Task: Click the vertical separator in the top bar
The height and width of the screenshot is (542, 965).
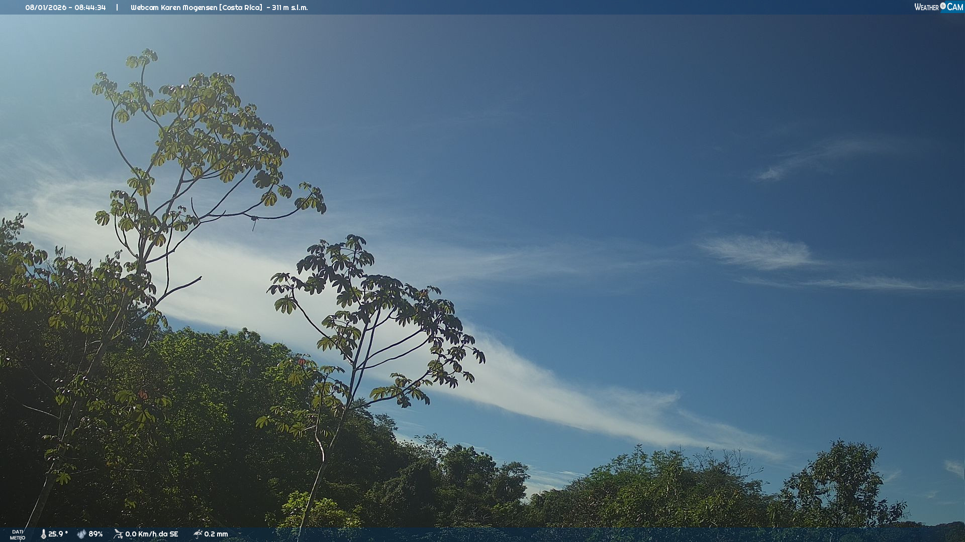Action: point(117,8)
